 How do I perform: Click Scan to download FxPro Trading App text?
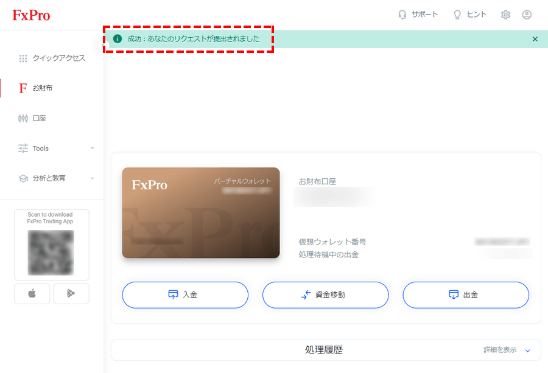coord(50,218)
